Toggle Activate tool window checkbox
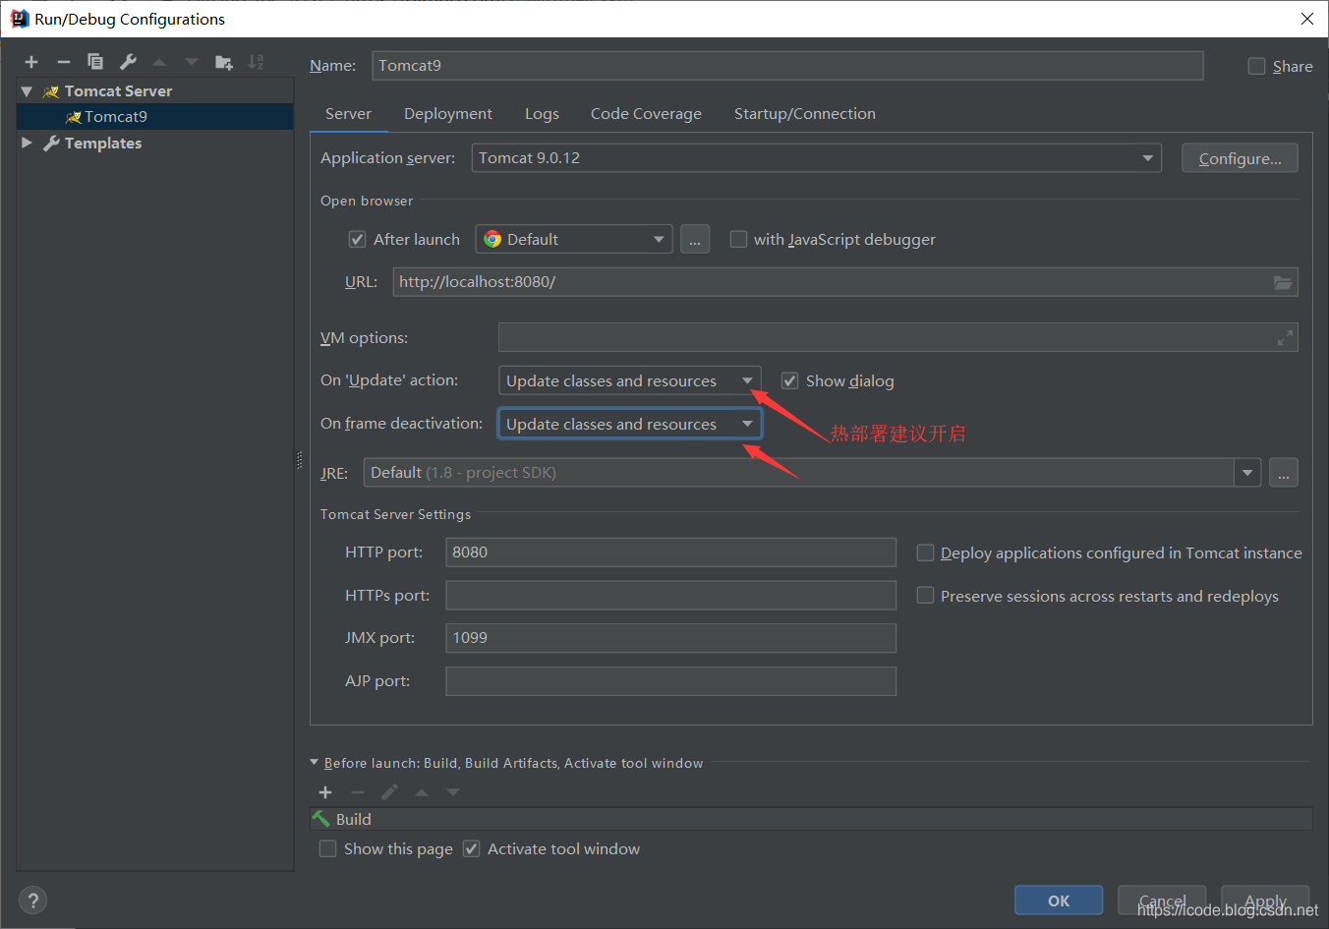Image resolution: width=1329 pixels, height=929 pixels. pos(472,848)
